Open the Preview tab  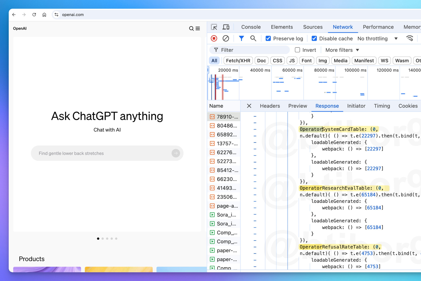click(x=298, y=106)
